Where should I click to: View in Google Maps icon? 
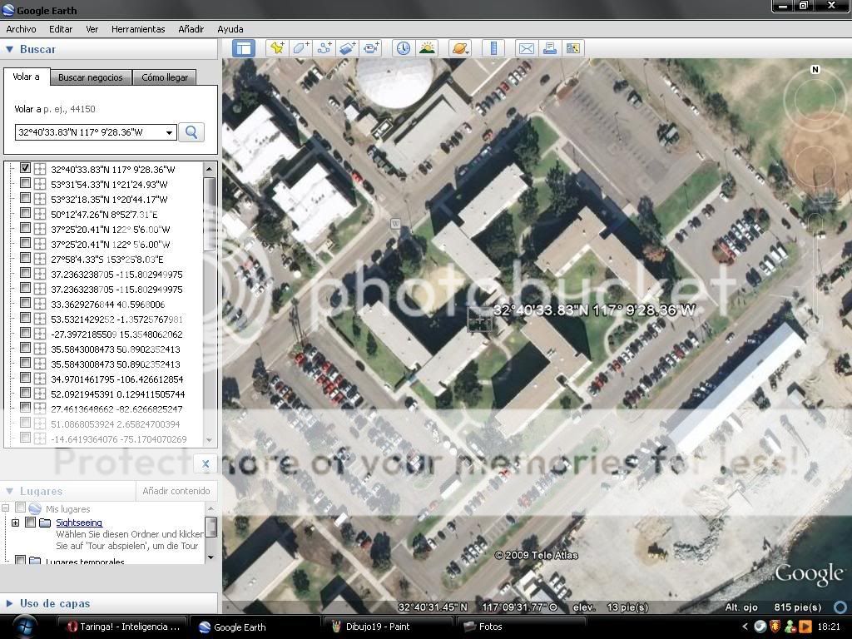point(572,48)
